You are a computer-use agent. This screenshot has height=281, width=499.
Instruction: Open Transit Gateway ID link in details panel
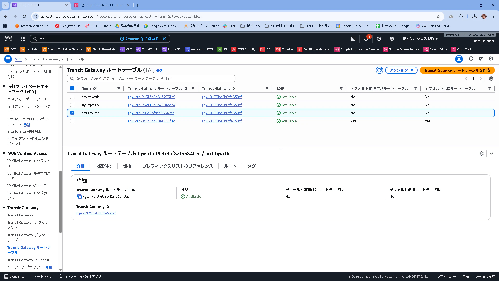click(x=96, y=213)
